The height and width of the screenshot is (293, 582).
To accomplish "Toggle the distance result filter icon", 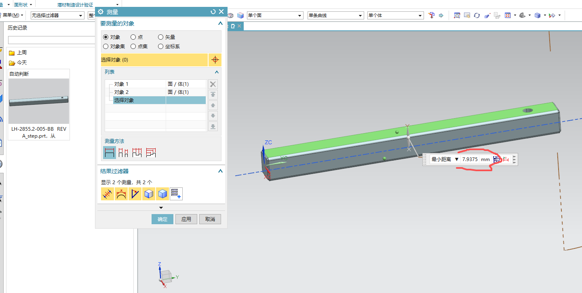I will (107, 194).
